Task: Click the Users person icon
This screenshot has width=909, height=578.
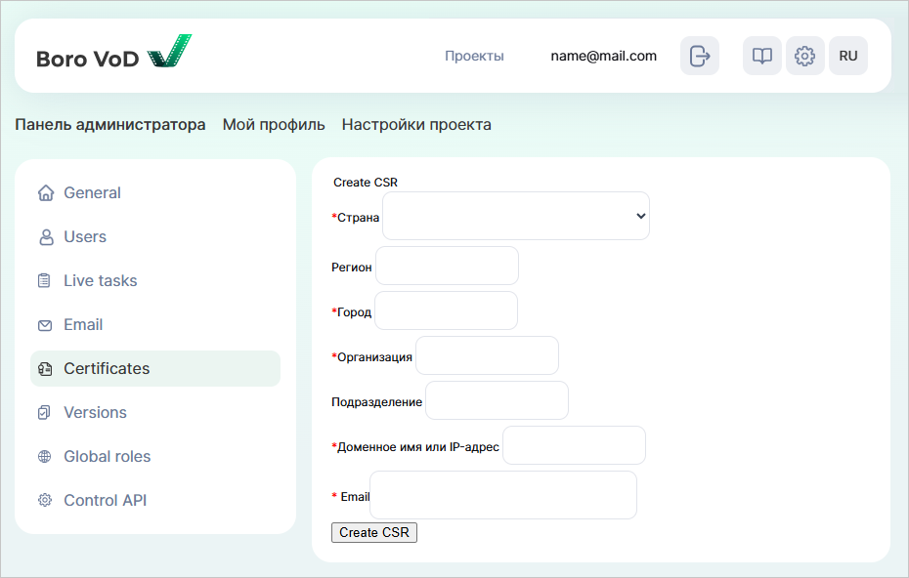Action: pos(46,237)
